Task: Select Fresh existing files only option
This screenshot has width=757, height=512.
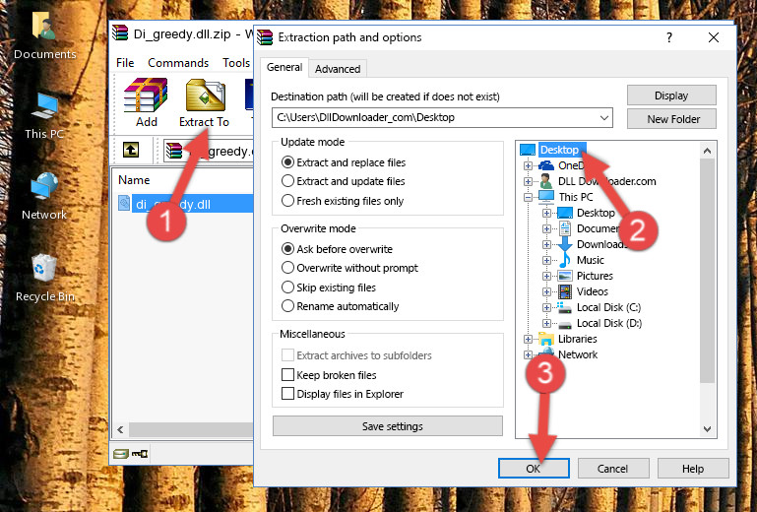Action: coord(287,201)
